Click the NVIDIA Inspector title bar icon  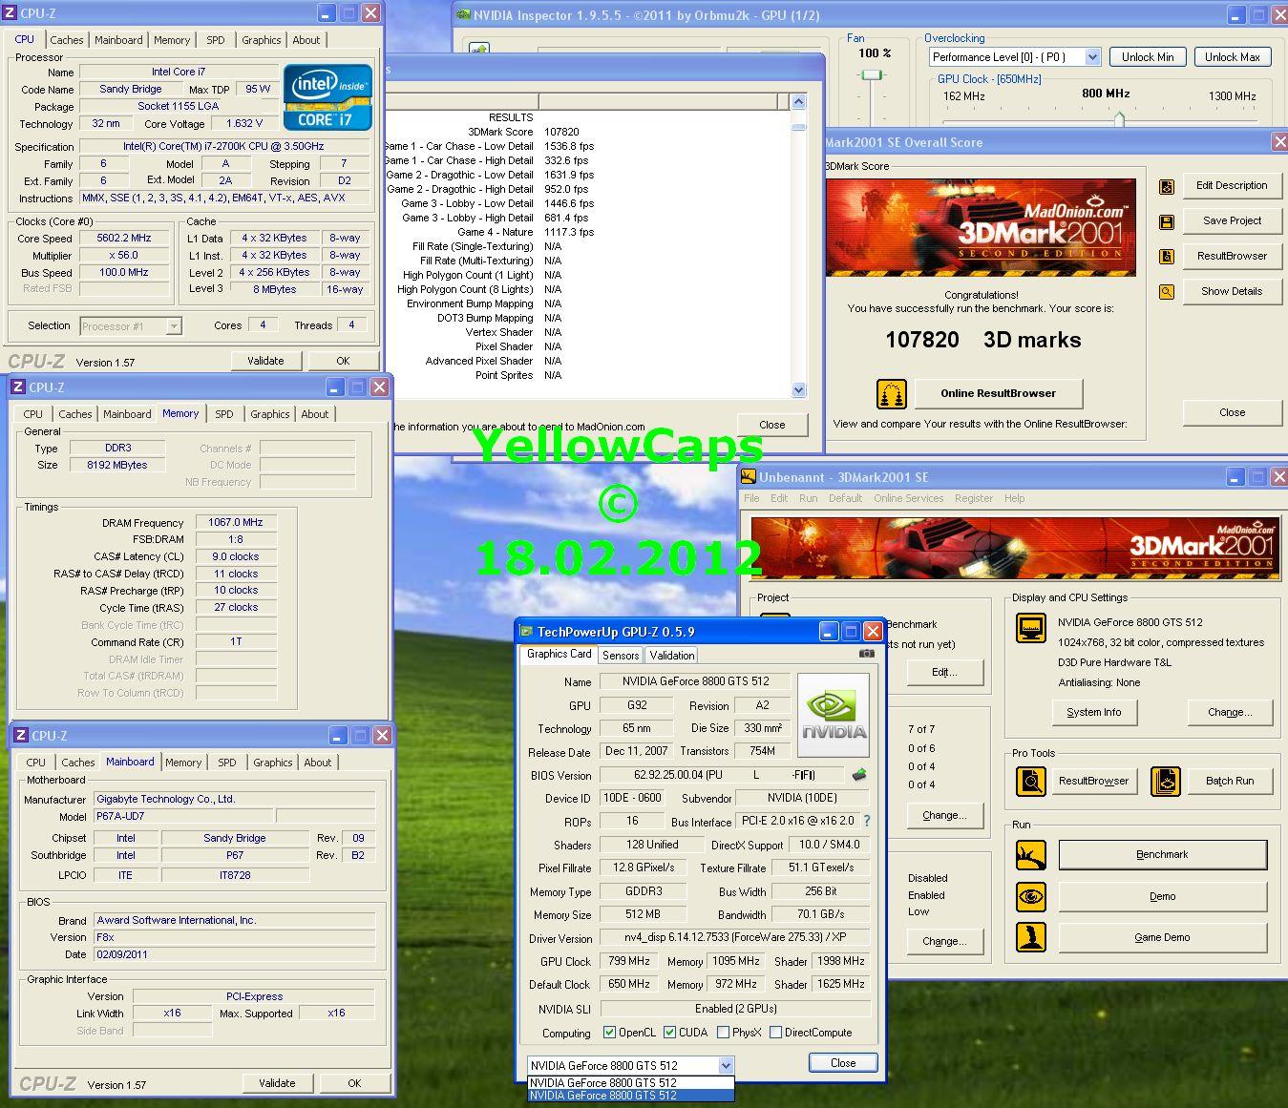point(463,15)
